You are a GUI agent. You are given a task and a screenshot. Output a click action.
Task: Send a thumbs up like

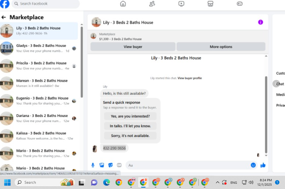(263, 165)
